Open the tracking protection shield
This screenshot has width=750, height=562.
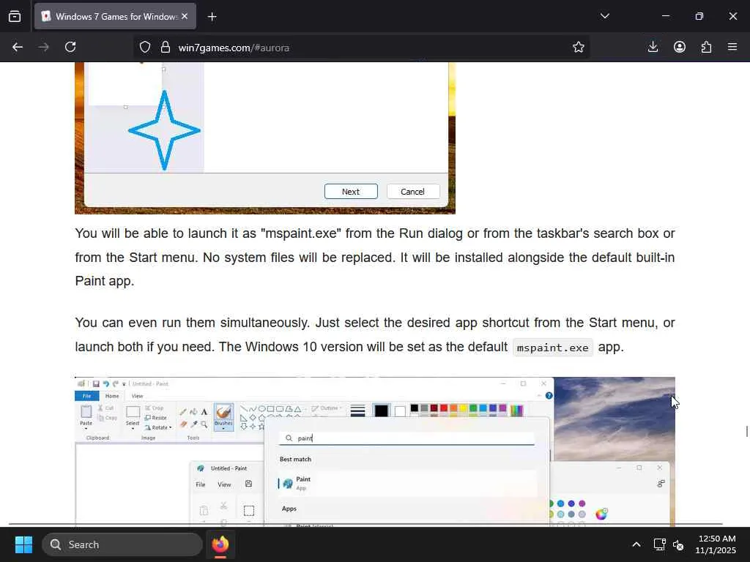click(x=145, y=48)
